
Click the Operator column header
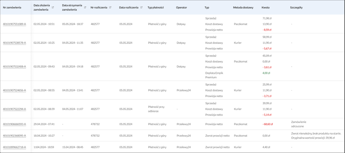point(181,7)
